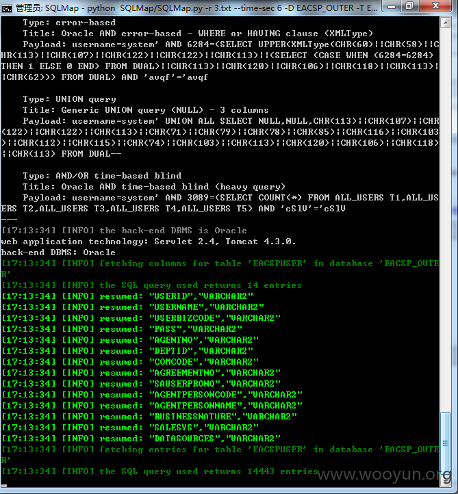Minimize the SQLMap console window
Viewport: 458px width, 494px height.
pyautogui.click(x=392, y=6)
